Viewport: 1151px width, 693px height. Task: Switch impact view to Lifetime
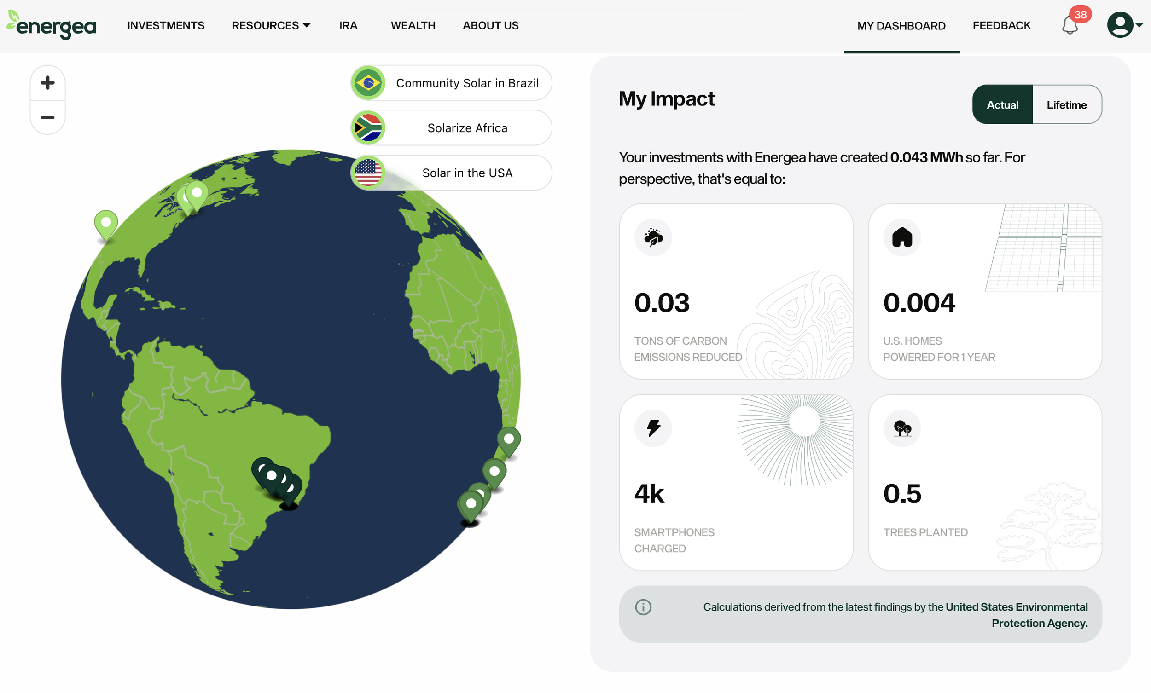pos(1066,104)
